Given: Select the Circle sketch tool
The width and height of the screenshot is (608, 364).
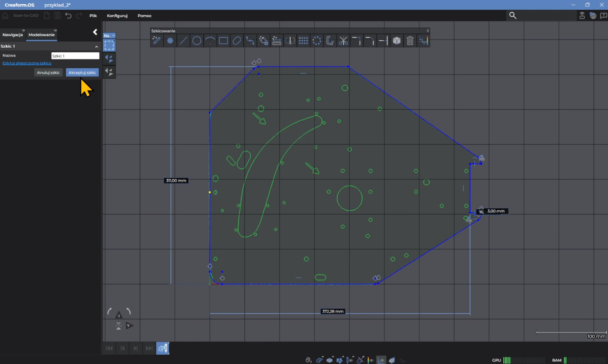Looking at the screenshot, I should 197,41.
